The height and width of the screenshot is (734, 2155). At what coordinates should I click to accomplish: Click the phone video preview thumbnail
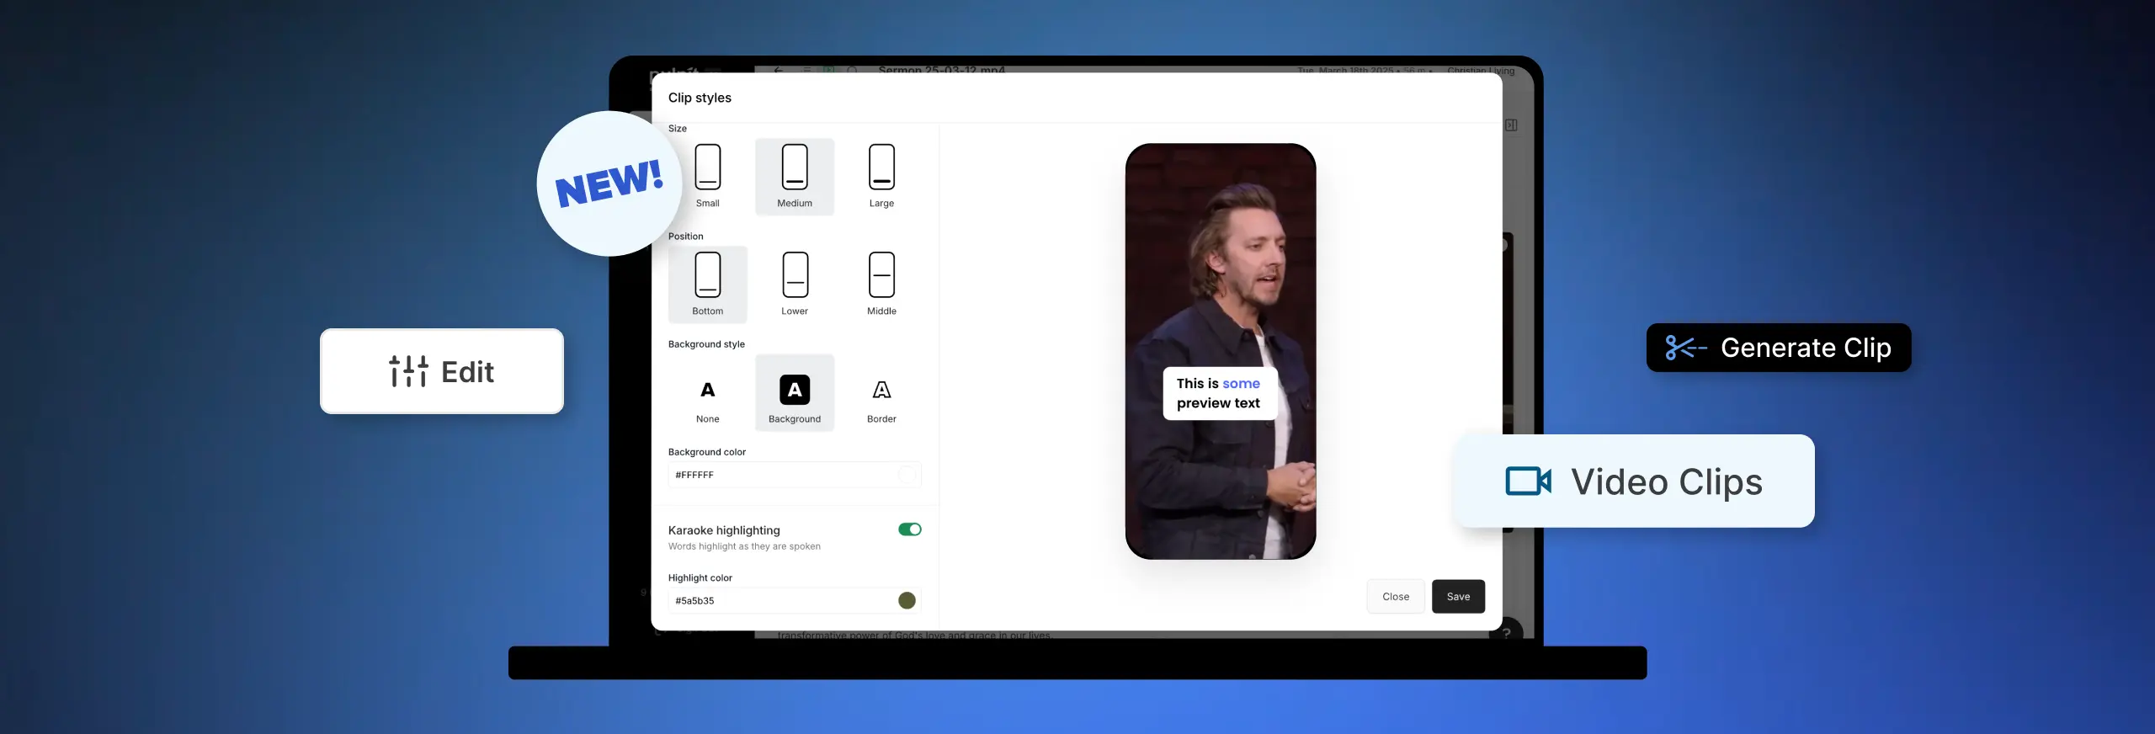(x=1221, y=351)
